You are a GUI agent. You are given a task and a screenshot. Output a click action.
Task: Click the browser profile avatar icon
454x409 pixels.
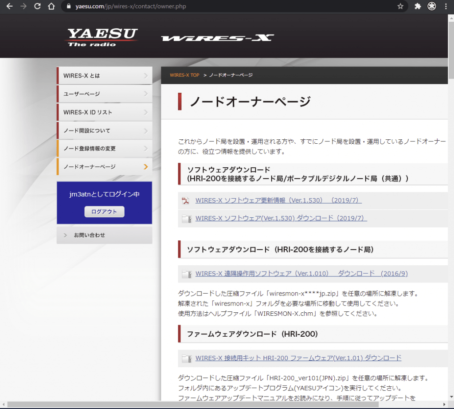[431, 6]
